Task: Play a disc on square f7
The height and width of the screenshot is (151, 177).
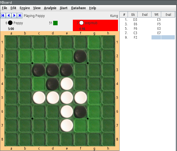Action: pyautogui.click(x=81, y=125)
